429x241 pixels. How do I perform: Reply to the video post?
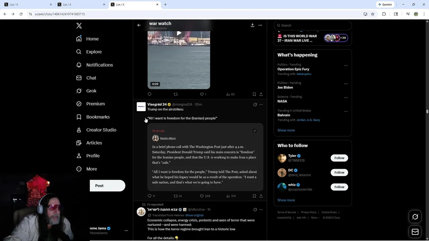[x=149, y=94]
